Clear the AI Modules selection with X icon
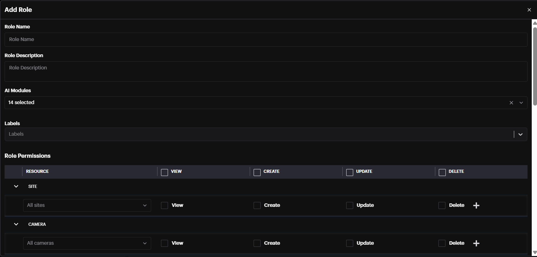The width and height of the screenshot is (537, 257). [x=511, y=103]
